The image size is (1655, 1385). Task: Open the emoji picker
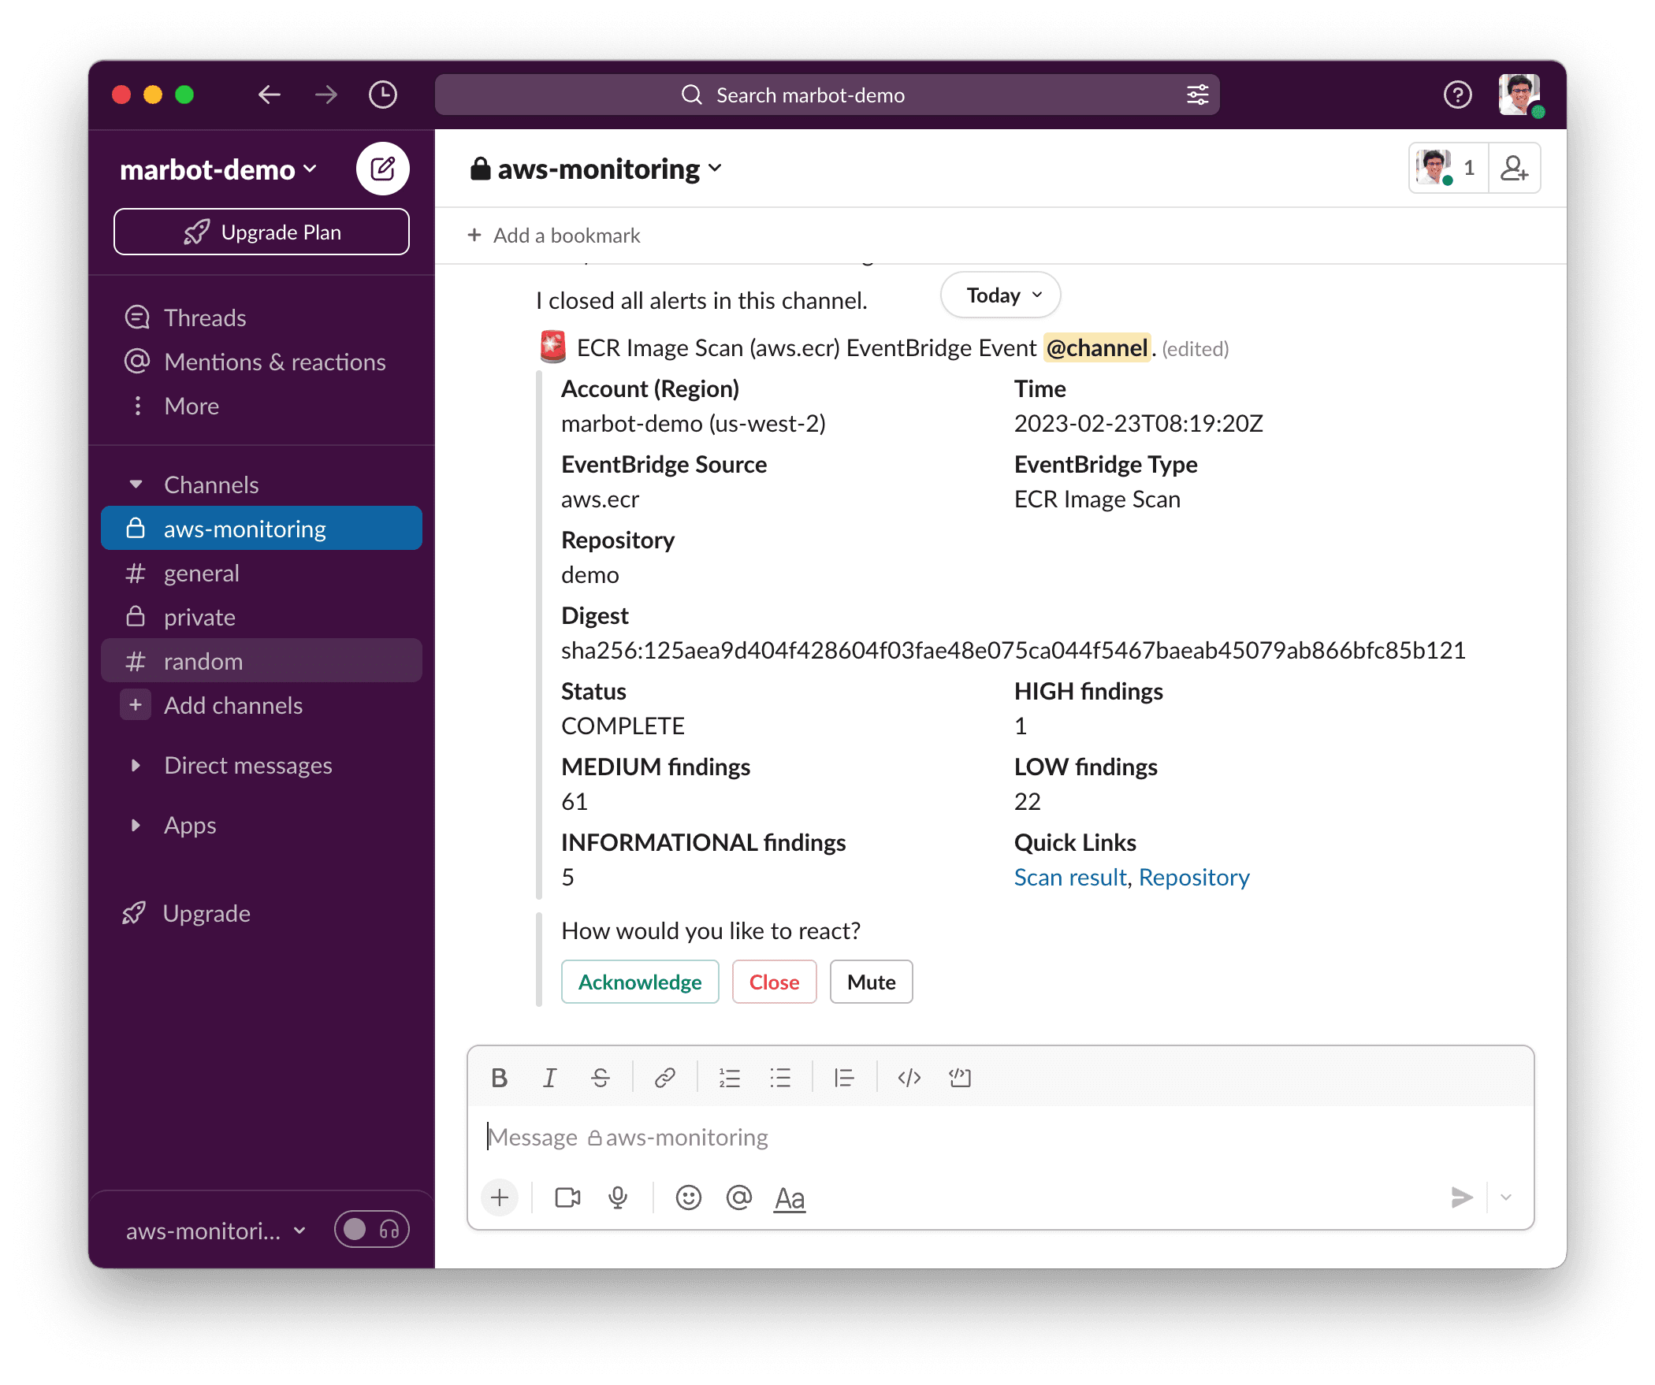(689, 1198)
